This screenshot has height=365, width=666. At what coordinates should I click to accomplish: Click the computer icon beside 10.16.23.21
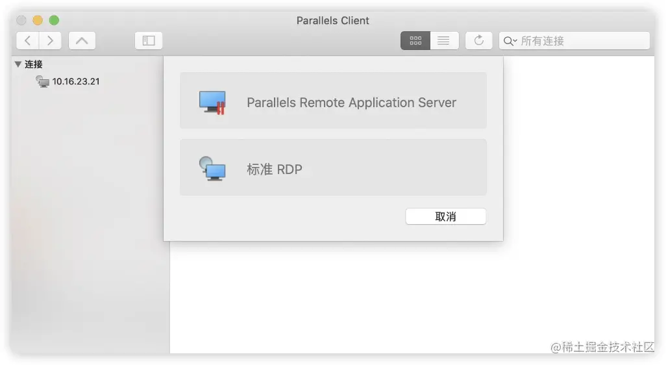tap(43, 81)
